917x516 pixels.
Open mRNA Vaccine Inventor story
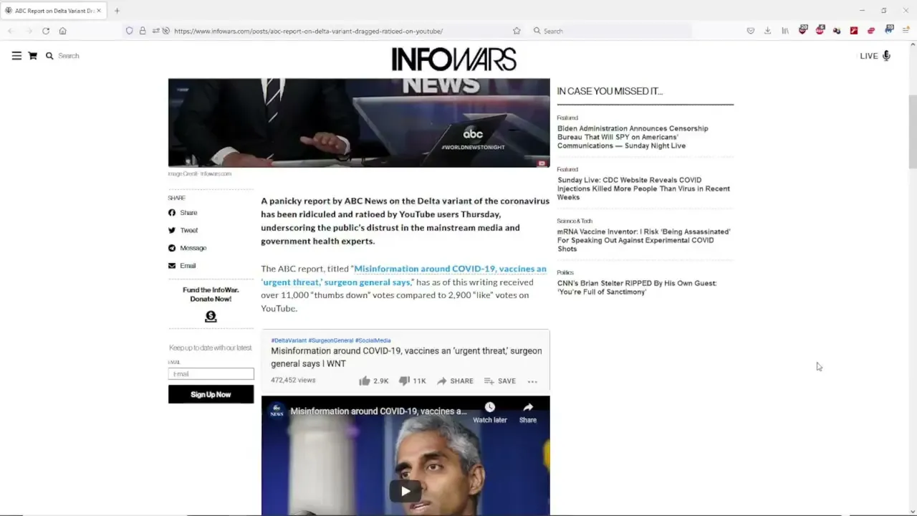coord(643,240)
